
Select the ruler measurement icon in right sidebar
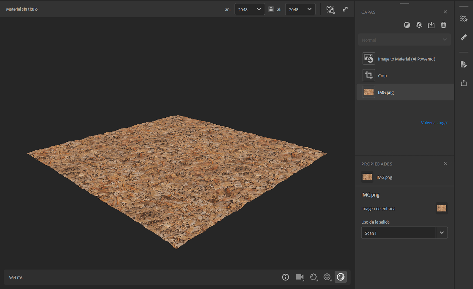[x=464, y=38]
